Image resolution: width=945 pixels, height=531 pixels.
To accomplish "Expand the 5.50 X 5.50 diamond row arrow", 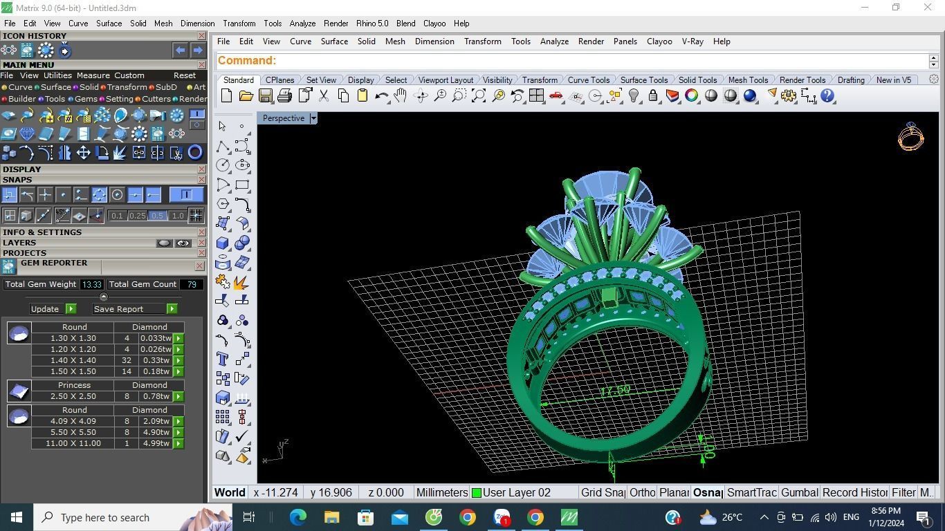I will tap(178, 432).
